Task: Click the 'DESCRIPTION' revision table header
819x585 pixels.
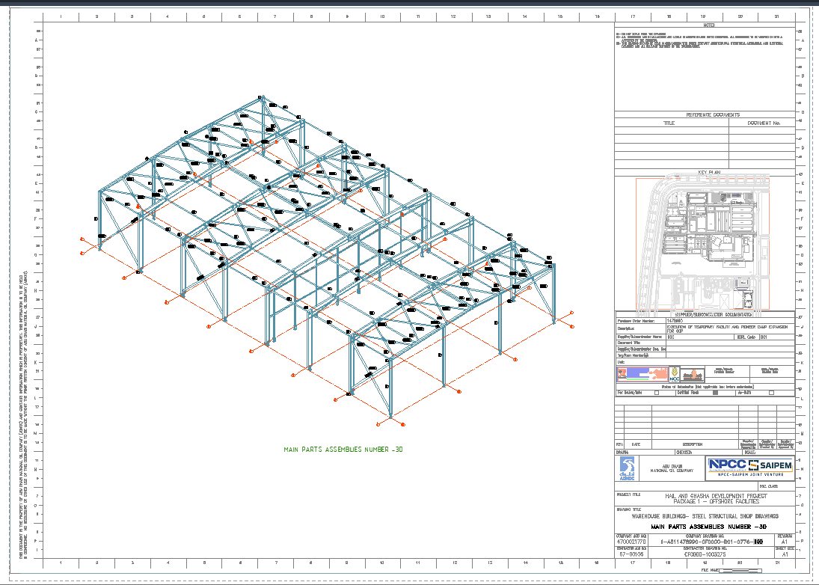Action: (693, 444)
